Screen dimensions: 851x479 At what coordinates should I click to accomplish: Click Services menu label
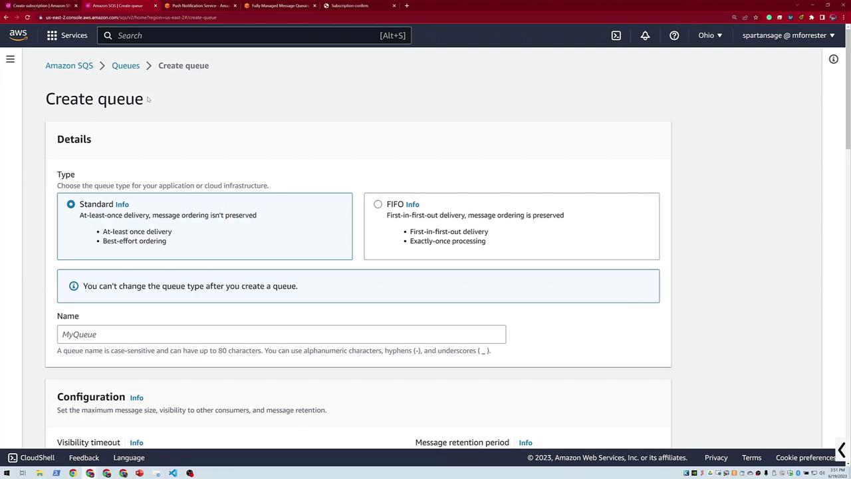[x=74, y=35]
